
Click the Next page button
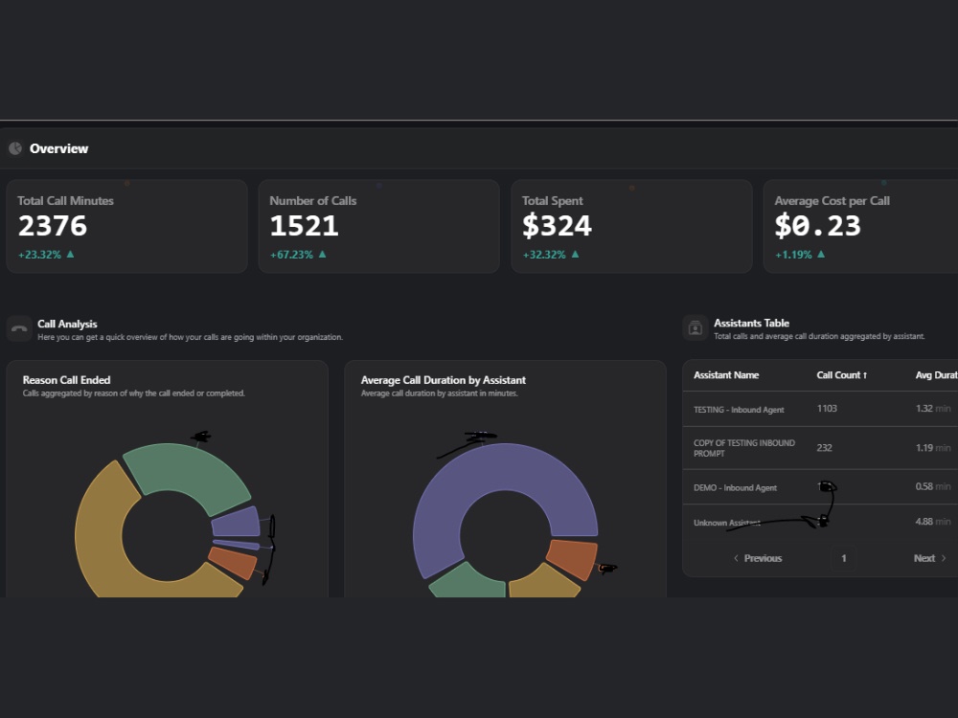click(929, 558)
